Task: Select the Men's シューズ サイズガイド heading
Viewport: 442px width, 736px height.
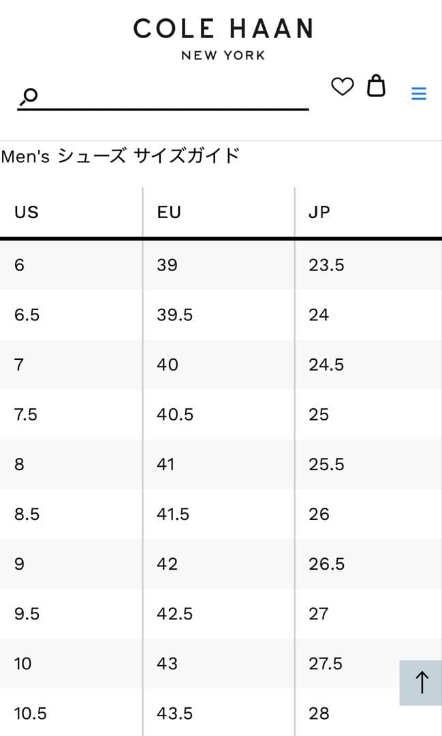Action: [121, 156]
